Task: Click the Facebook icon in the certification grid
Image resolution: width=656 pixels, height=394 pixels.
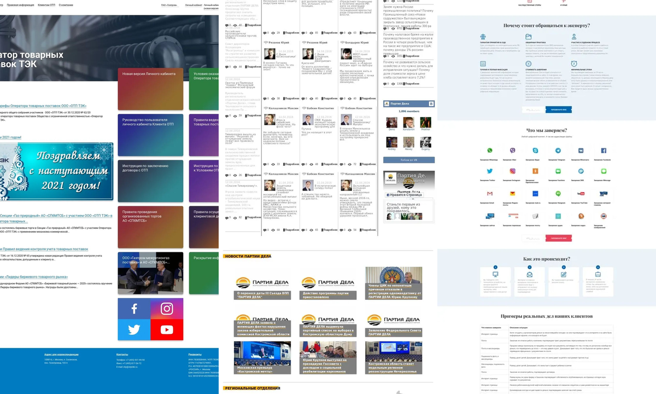Action: click(x=604, y=150)
